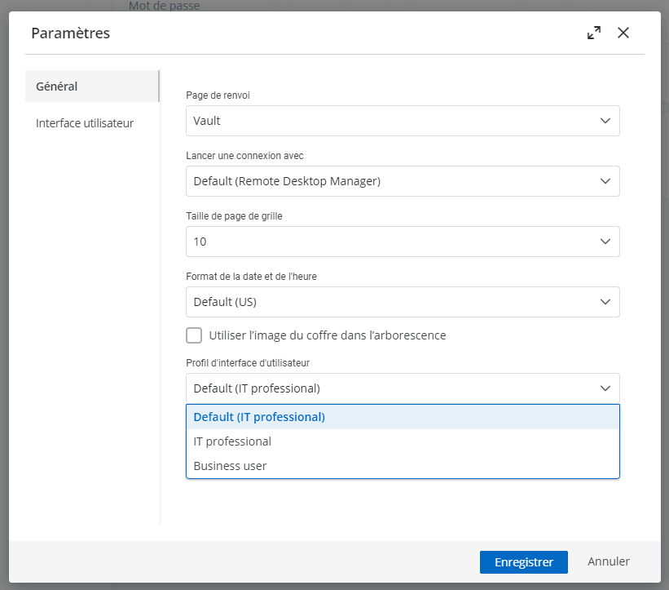Click the chevron arrow on Page de renvoi

tap(605, 121)
